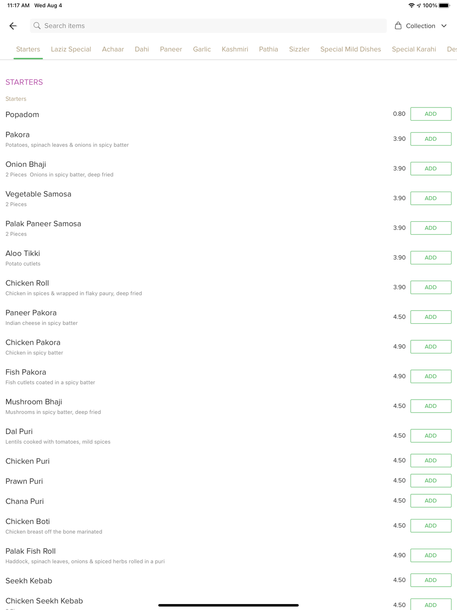Tap the shopping bag icon
Screen dimensions: 457x610
click(398, 26)
